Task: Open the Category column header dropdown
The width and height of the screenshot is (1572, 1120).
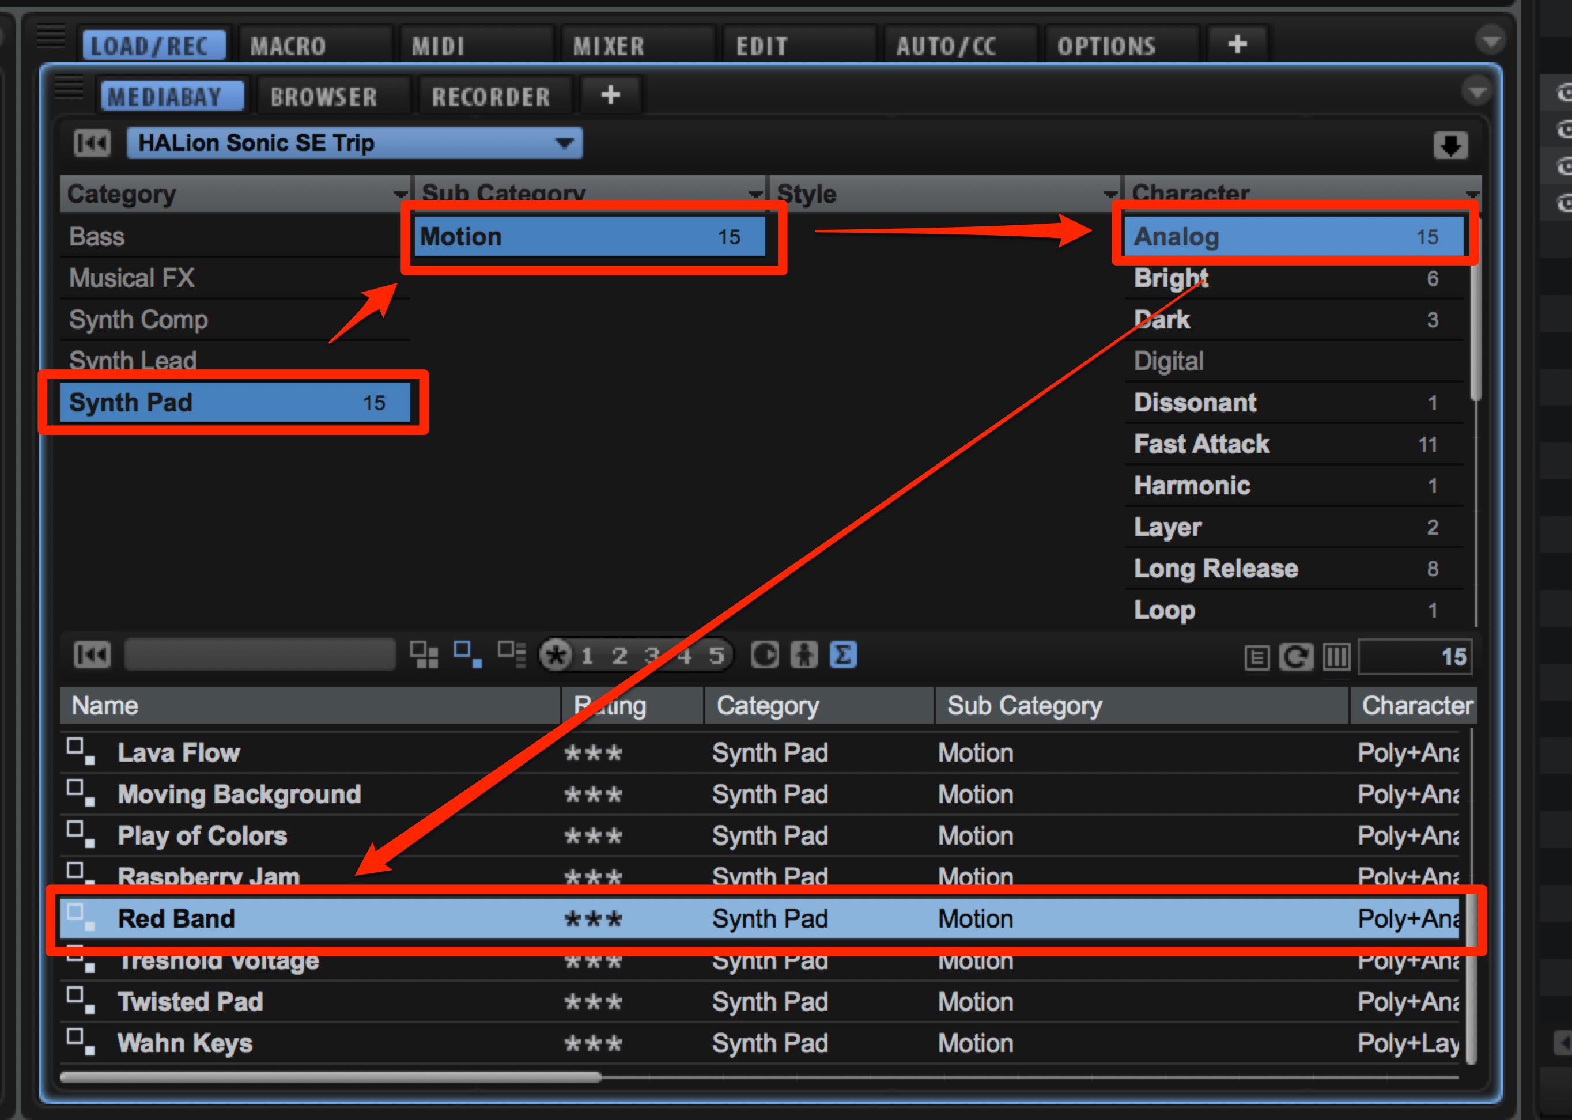Action: pos(400,195)
